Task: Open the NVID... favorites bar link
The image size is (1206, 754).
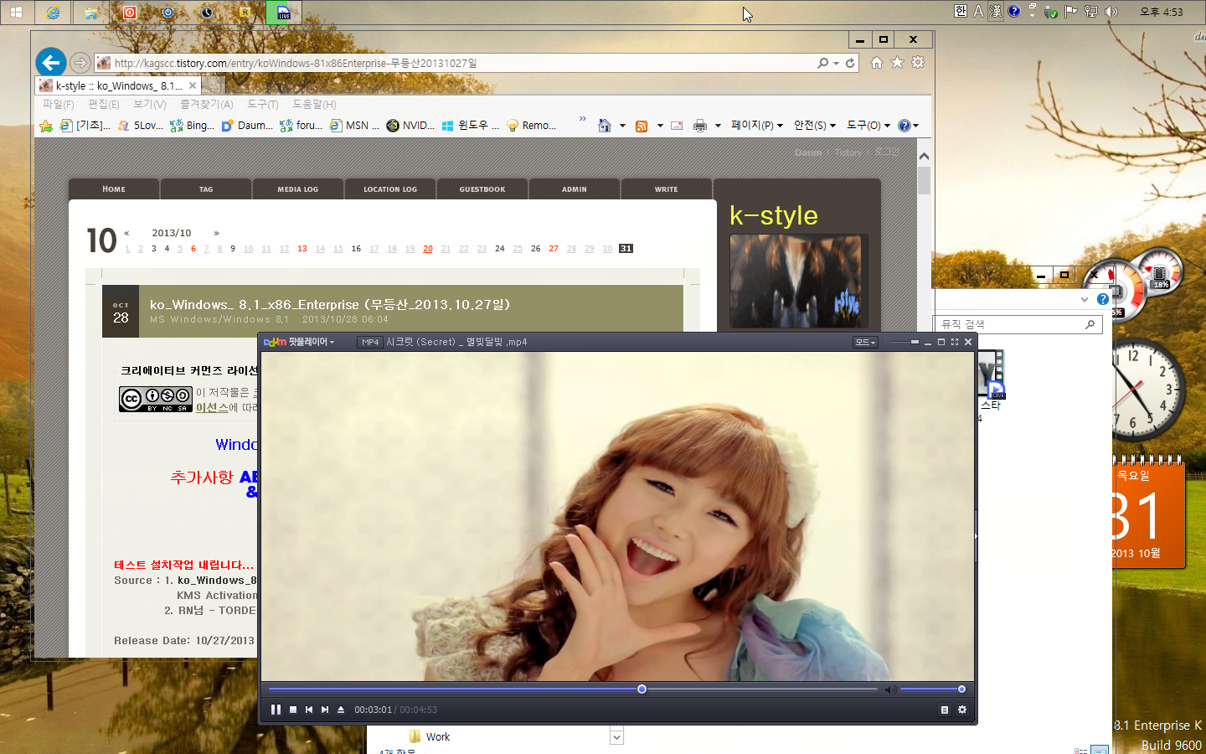Action: click(x=410, y=126)
